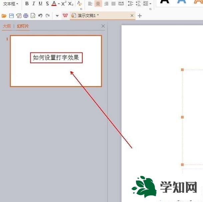This screenshot has height=202, width=203.
Task: Toggle text shadow S button
Action: [47, 3]
